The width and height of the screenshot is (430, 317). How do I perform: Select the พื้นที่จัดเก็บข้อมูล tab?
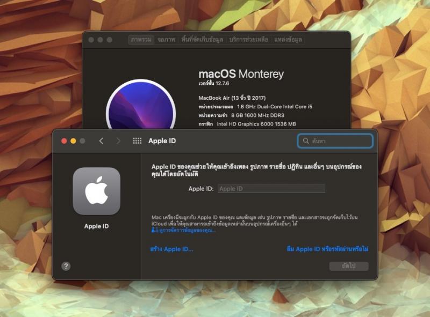202,40
